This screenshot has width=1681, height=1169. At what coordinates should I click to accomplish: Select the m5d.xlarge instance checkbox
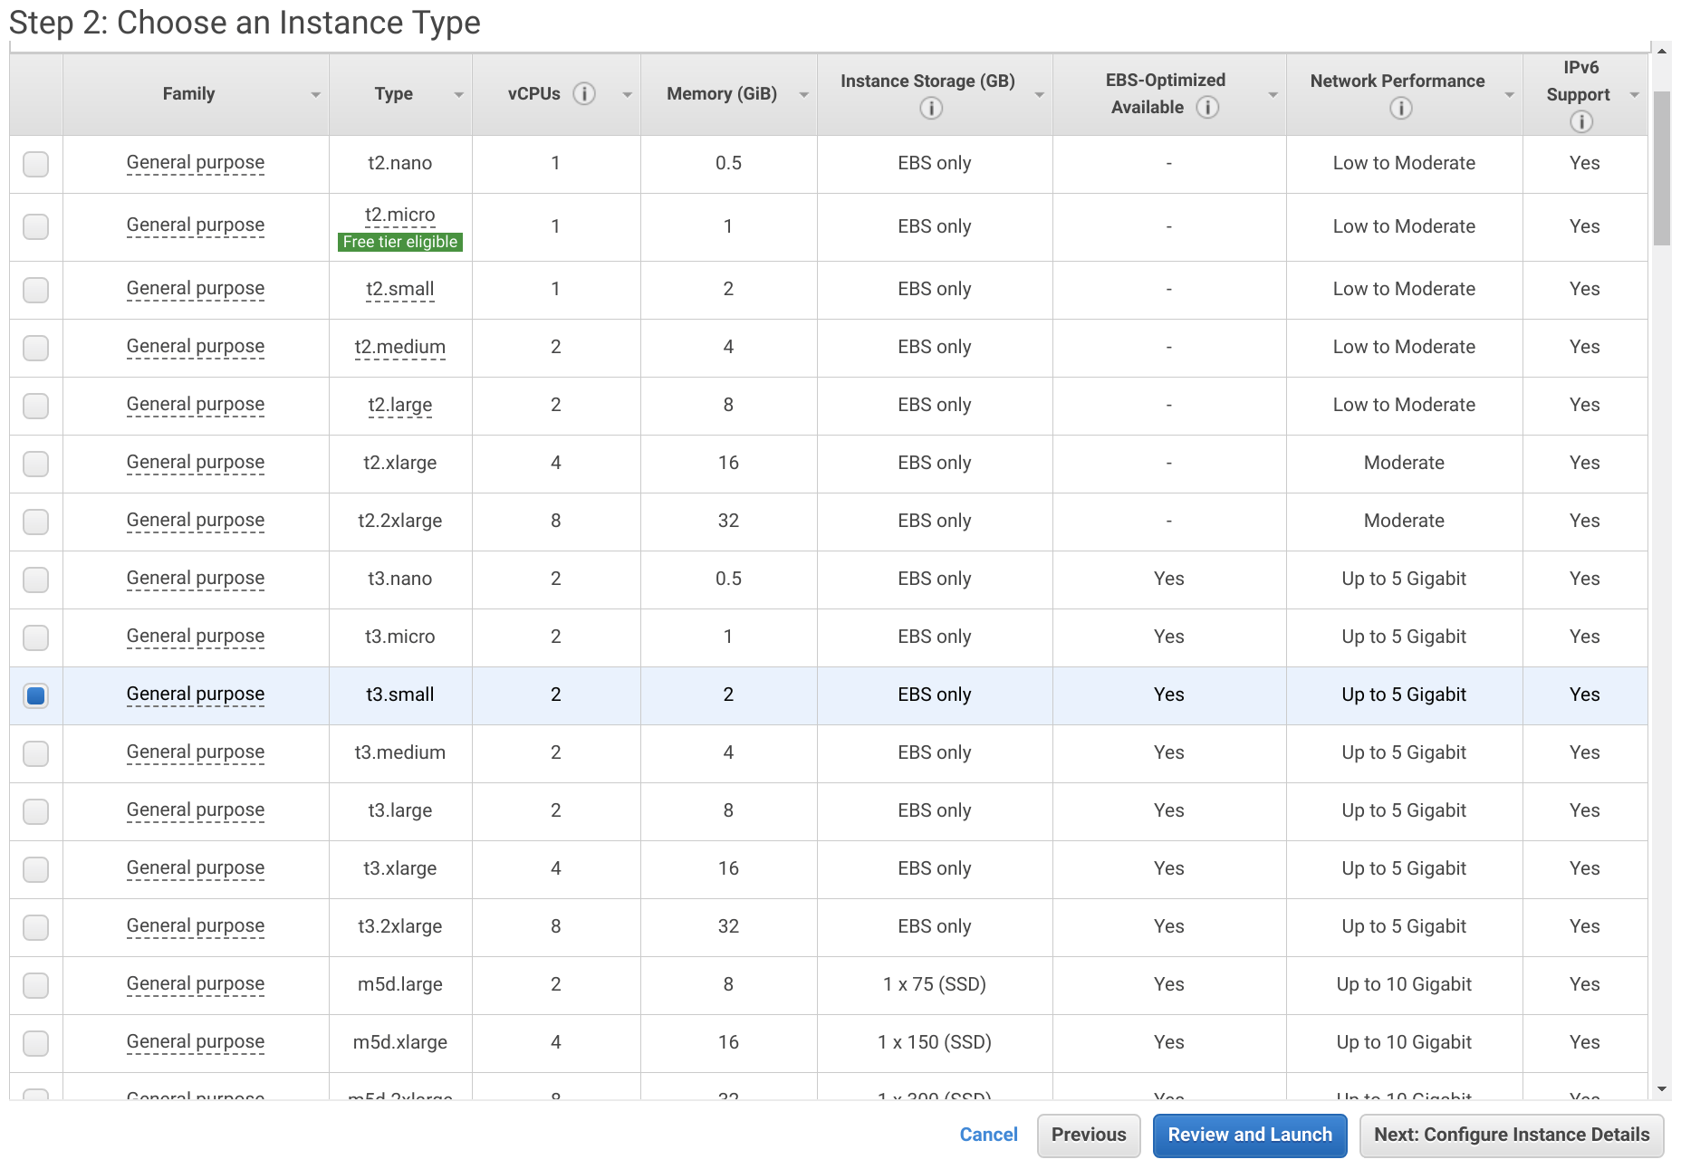click(x=36, y=1043)
